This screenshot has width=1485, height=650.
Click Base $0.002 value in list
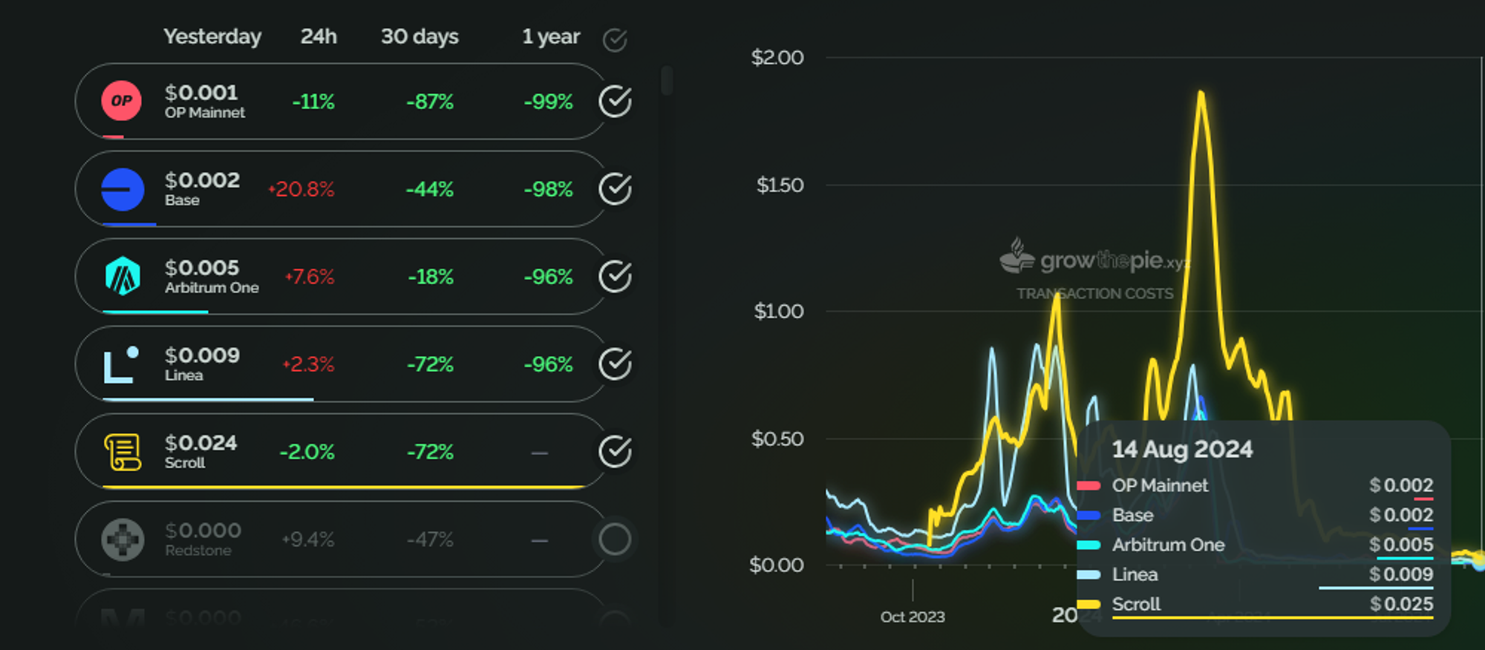[x=202, y=180]
